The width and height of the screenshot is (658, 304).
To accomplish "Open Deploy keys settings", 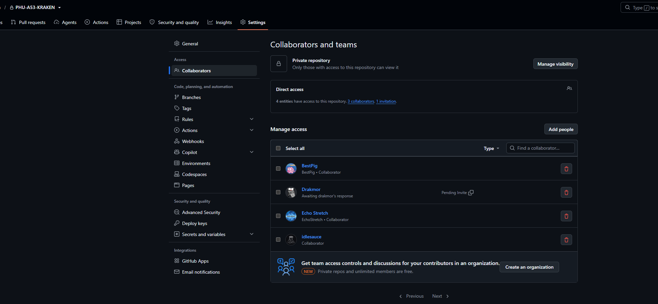I will [x=214, y=223].
